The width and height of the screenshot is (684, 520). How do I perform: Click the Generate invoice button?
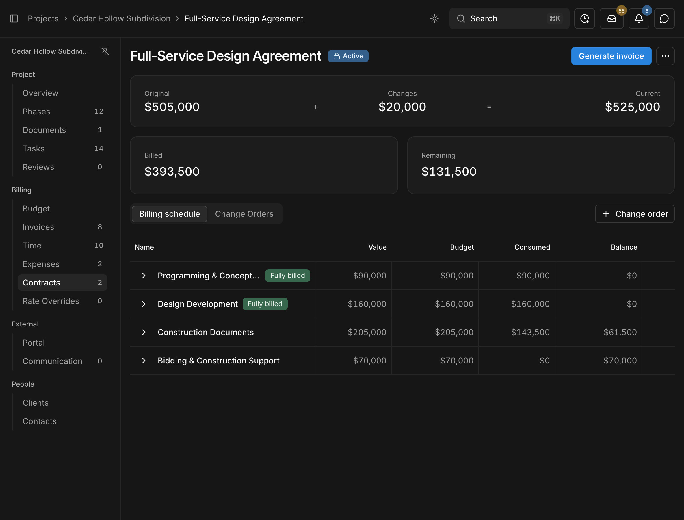point(611,56)
